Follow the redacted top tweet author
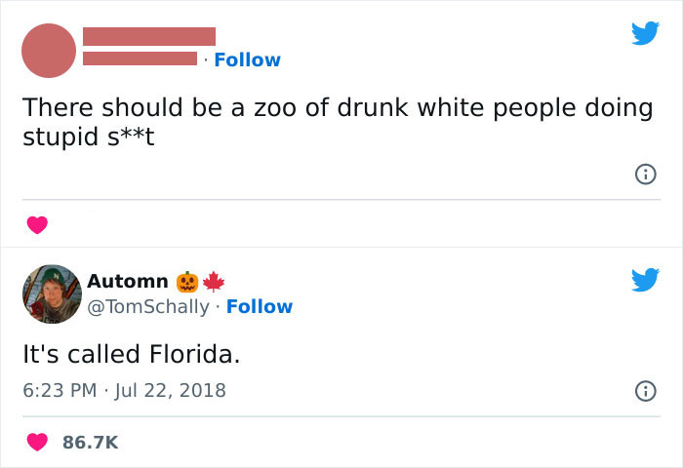The width and height of the screenshot is (683, 468). point(247,59)
